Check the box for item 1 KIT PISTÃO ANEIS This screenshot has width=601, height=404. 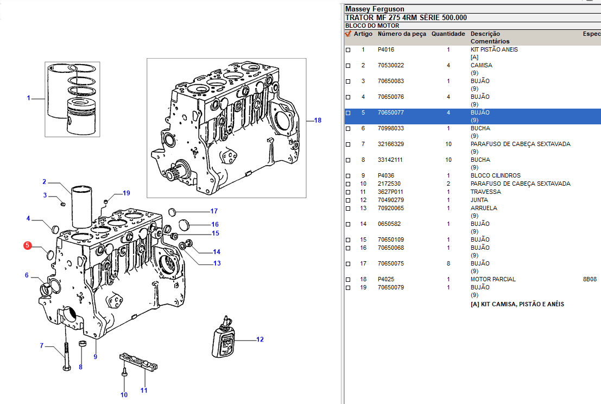(349, 50)
